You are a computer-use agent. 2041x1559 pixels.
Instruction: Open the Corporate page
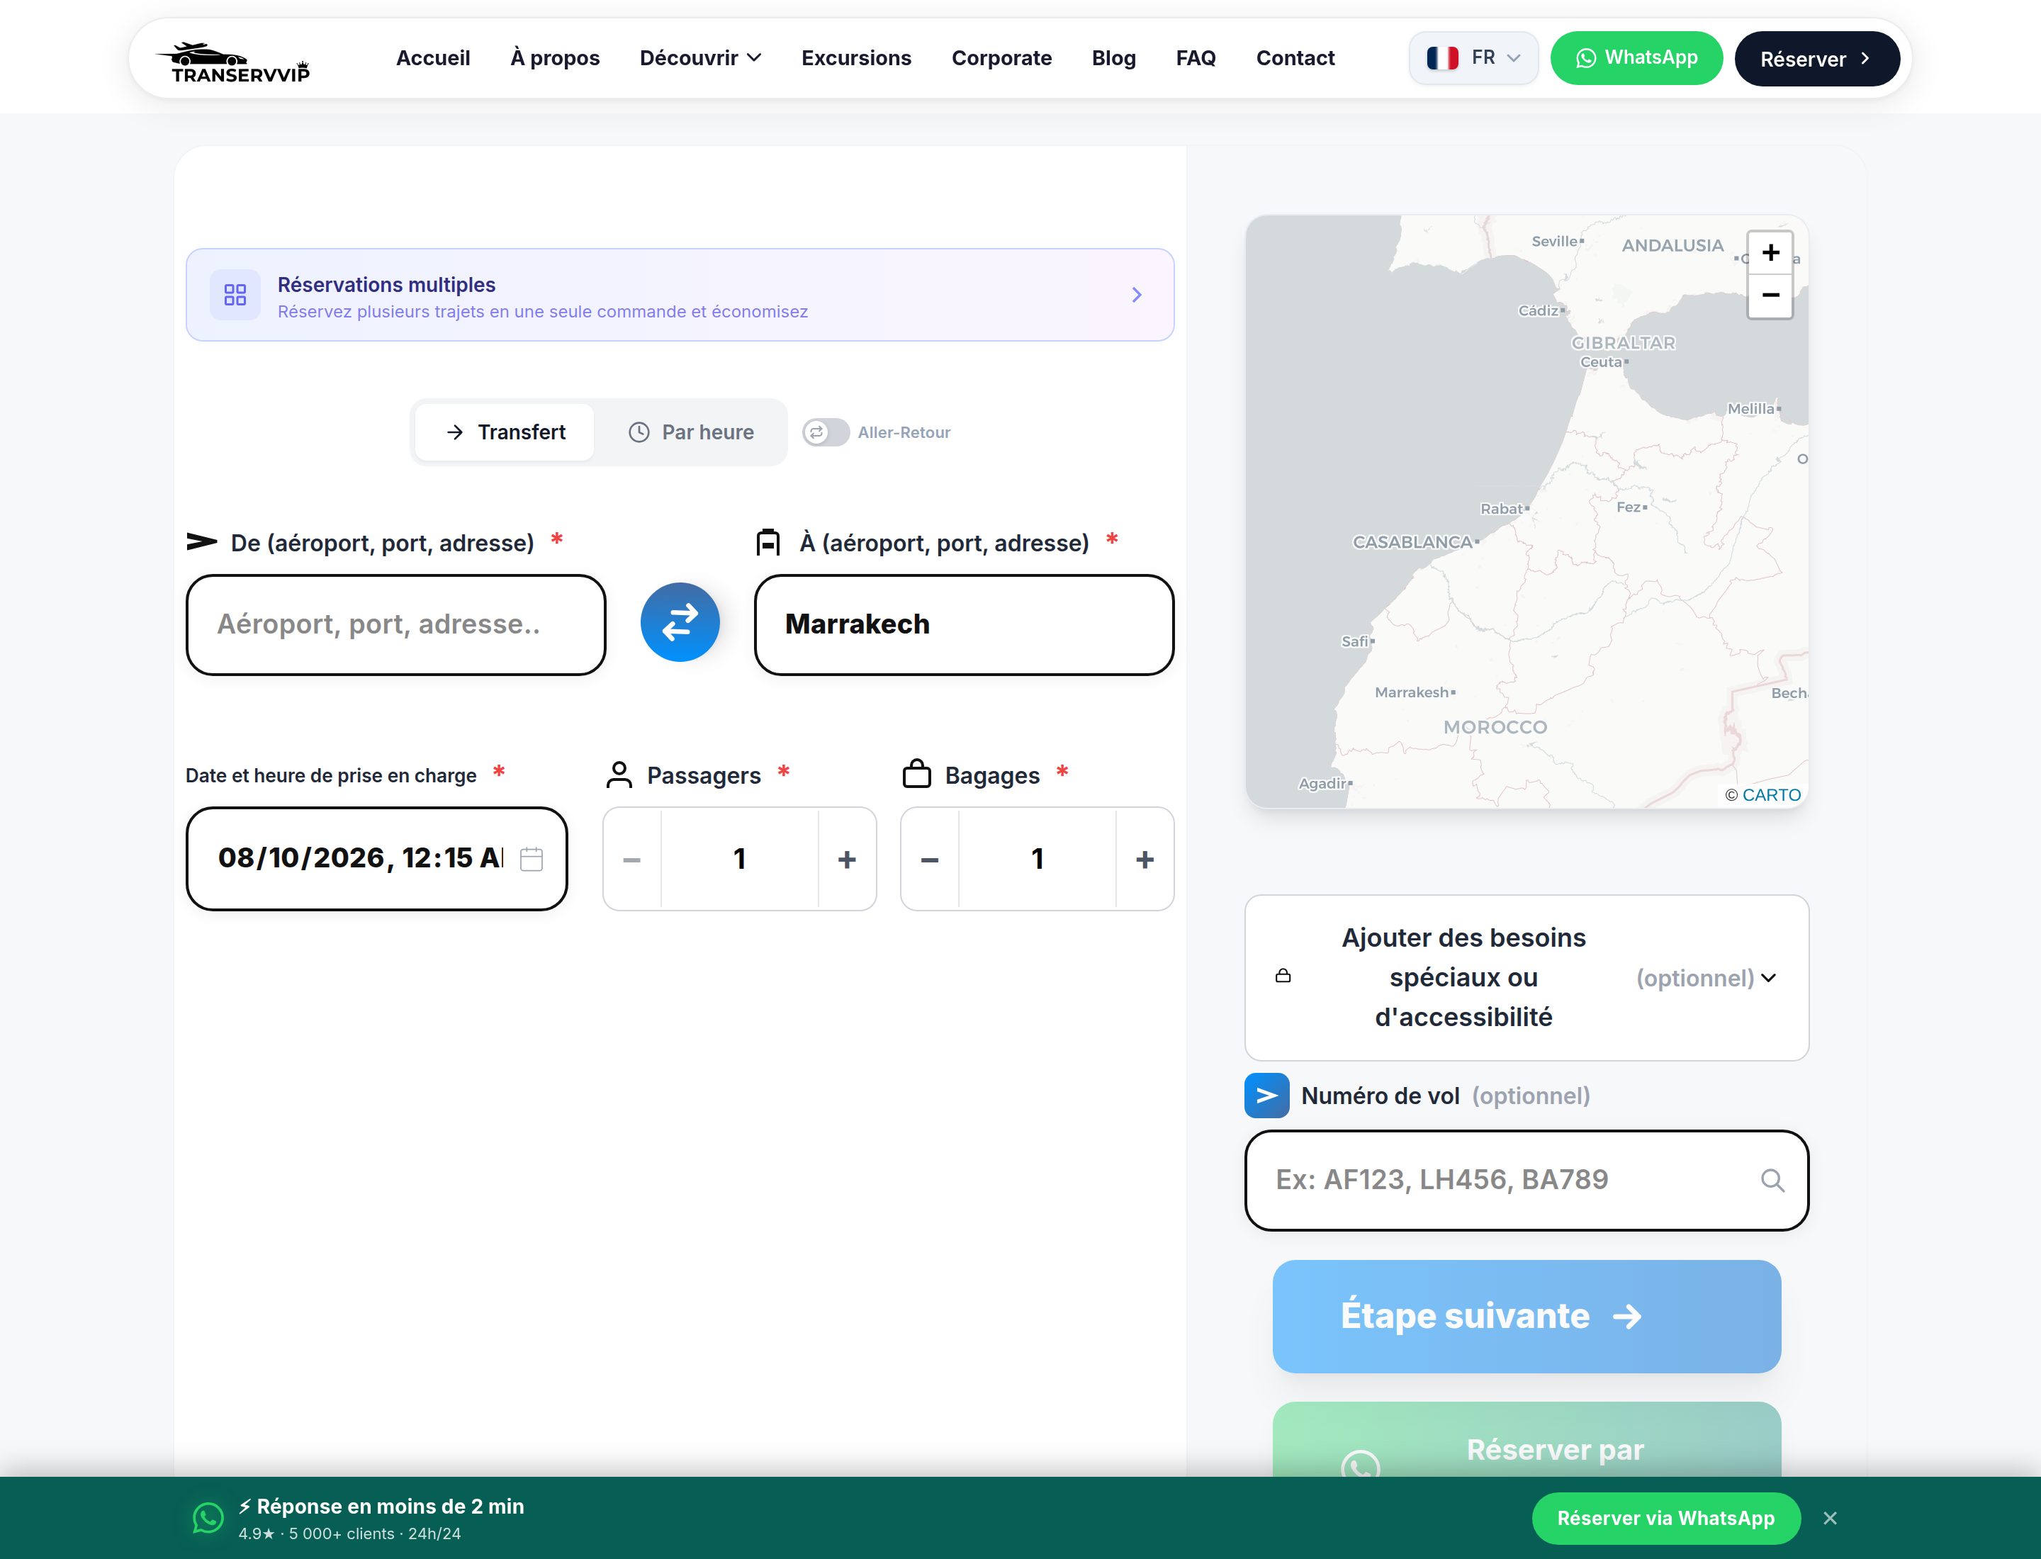click(x=1001, y=58)
